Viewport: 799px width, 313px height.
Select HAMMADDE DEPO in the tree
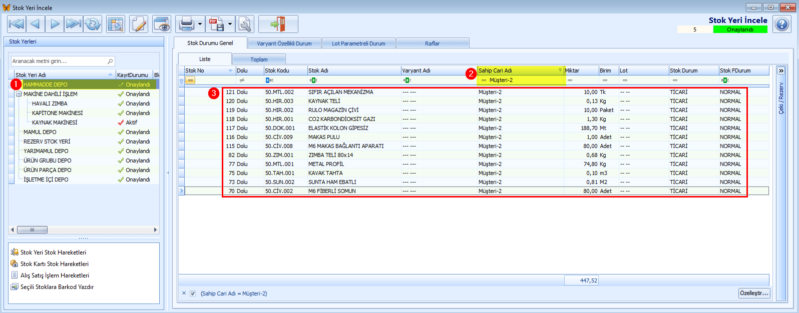coord(45,84)
